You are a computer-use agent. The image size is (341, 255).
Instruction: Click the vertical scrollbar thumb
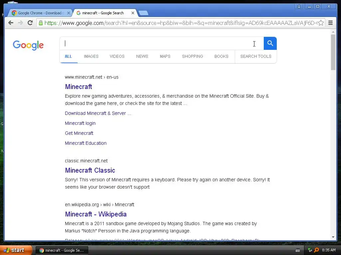coord(333,52)
